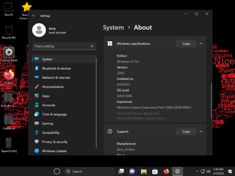Select the Time & language item

pyautogui.click(x=64, y=114)
